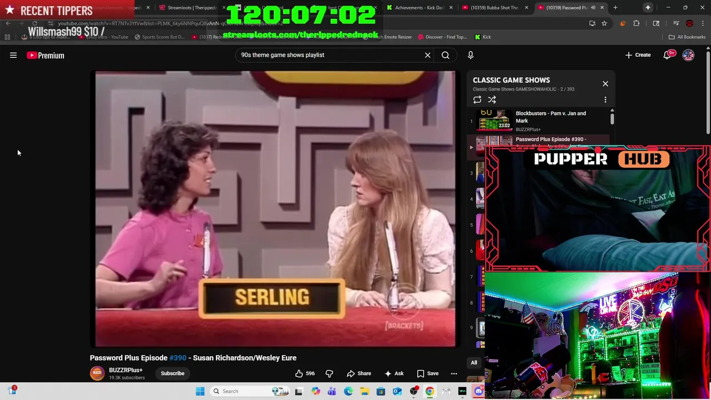Open Sports Scores Bot bookmark

click(159, 37)
